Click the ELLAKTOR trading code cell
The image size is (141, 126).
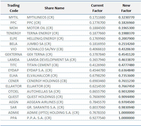[13, 86]
